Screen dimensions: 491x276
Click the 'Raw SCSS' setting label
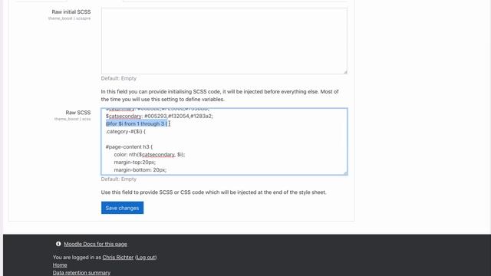tap(78, 113)
